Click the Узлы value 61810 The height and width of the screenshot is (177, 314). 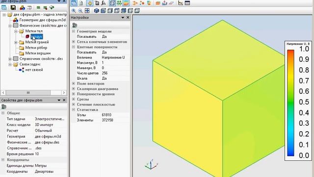point(106,115)
